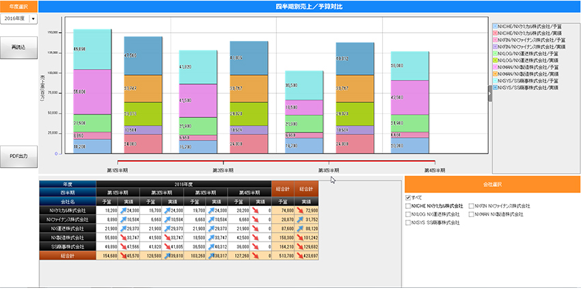Click the NXMAN 予算 legend marker
581x292 pixels.
pyautogui.click(x=496, y=68)
